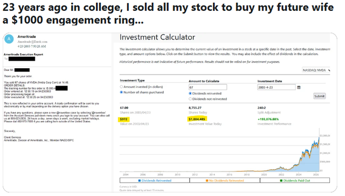
Task: Click the Ameritrade@Datek.com sender address
Action: click(x=32, y=42)
